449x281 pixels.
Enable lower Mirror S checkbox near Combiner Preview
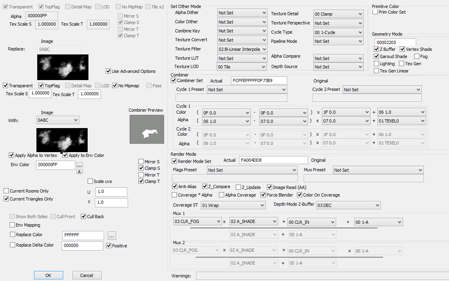pos(141,162)
